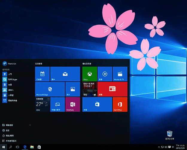Launch the Microsoft Edge tile
Image resolution: width=187 pixels, height=150 pixels.
pyautogui.click(x=50, y=89)
